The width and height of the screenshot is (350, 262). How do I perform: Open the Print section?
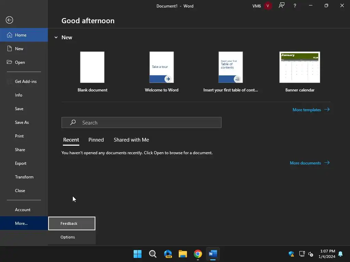(x=24, y=136)
